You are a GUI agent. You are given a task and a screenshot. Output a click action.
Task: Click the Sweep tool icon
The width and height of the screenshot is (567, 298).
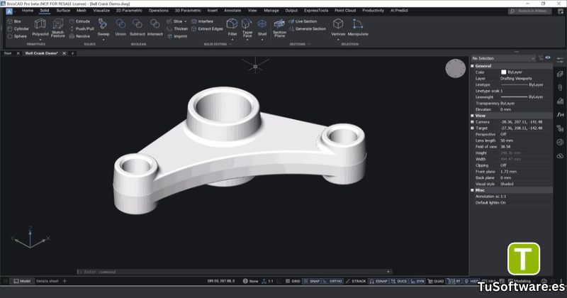point(103,28)
